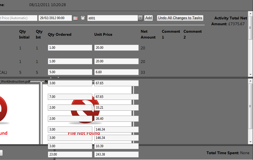Click inside the it001 combo box text
The width and height of the screenshot is (253, 160).
(113, 18)
